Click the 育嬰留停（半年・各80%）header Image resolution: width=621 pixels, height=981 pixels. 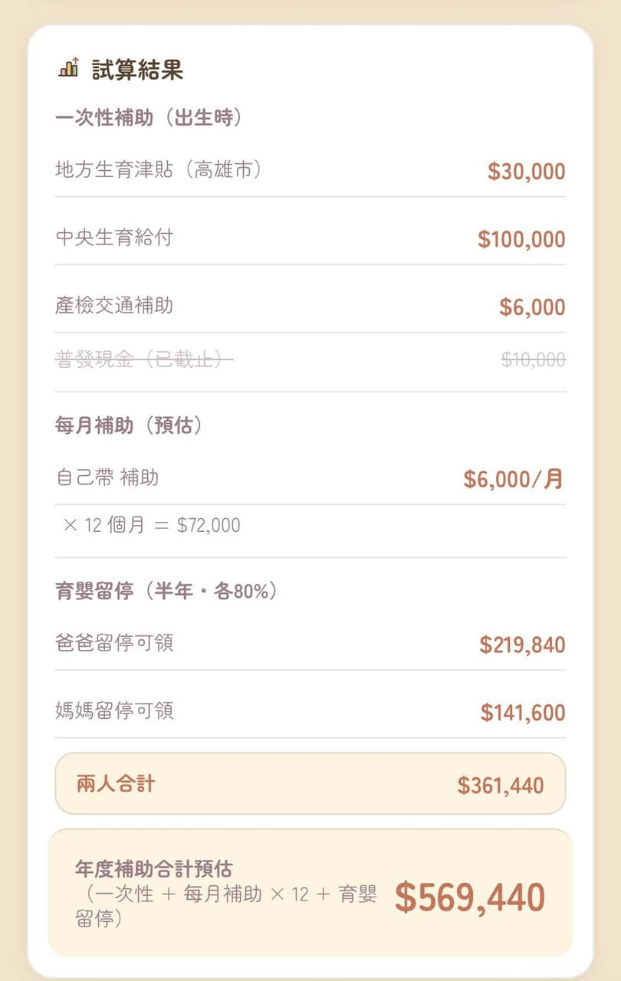coord(167,591)
